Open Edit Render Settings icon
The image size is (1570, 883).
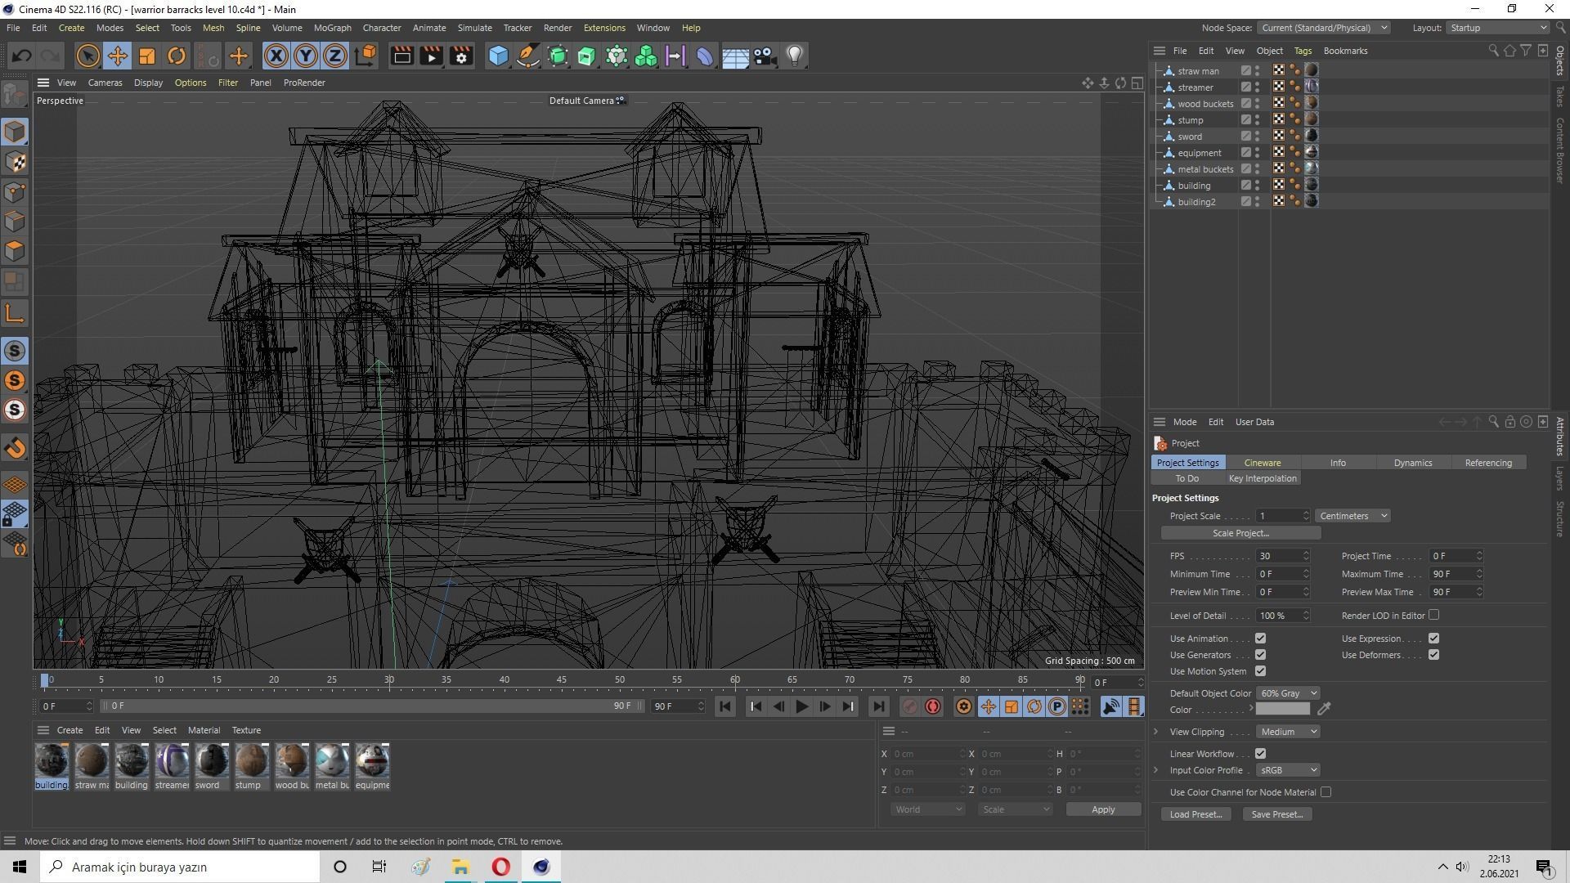pyautogui.click(x=461, y=56)
